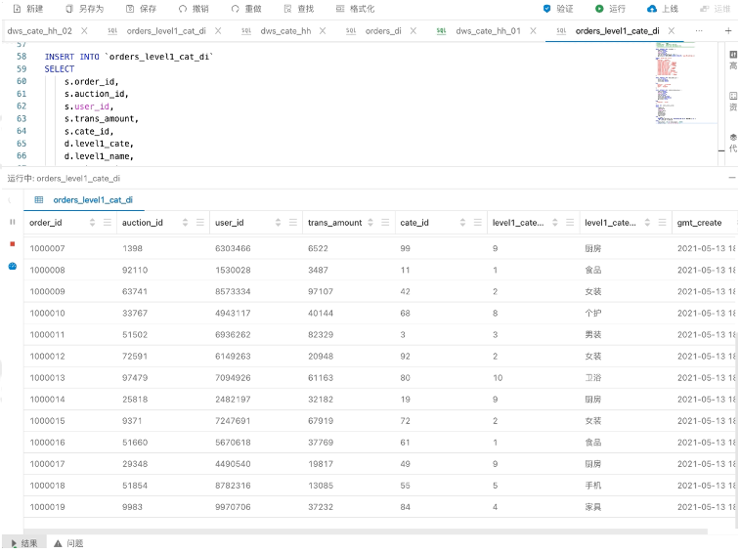
Task: Select the order_id cell 1000013
Action: click(47, 378)
